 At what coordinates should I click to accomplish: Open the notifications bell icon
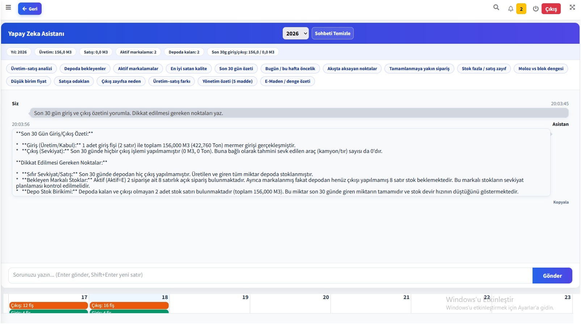coord(510,9)
